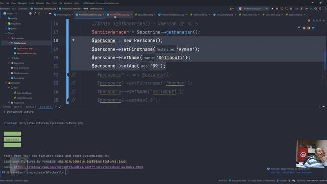327x184 pixels.
Task: Click the locate target icon in Project panel
Action: [x=30, y=14]
